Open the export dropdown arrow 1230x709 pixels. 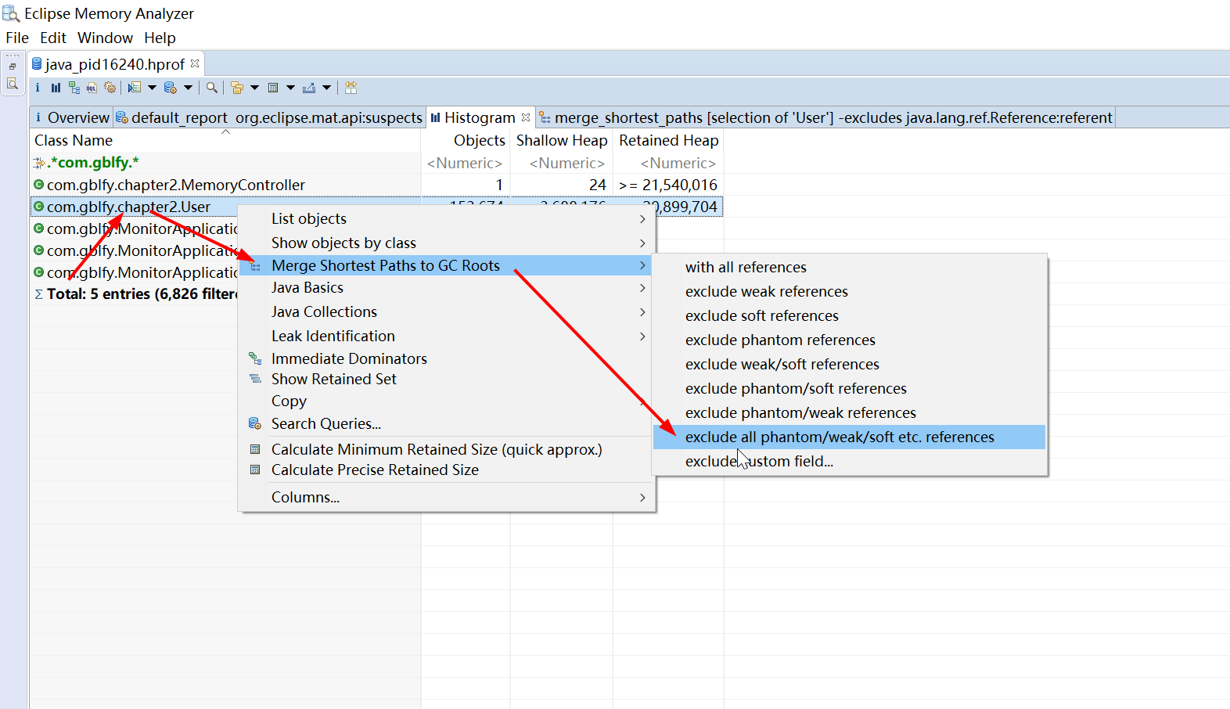326,88
